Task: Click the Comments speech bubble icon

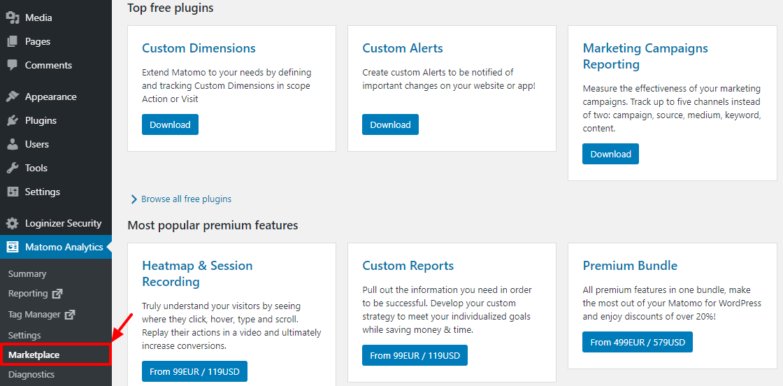Action: 13,66
